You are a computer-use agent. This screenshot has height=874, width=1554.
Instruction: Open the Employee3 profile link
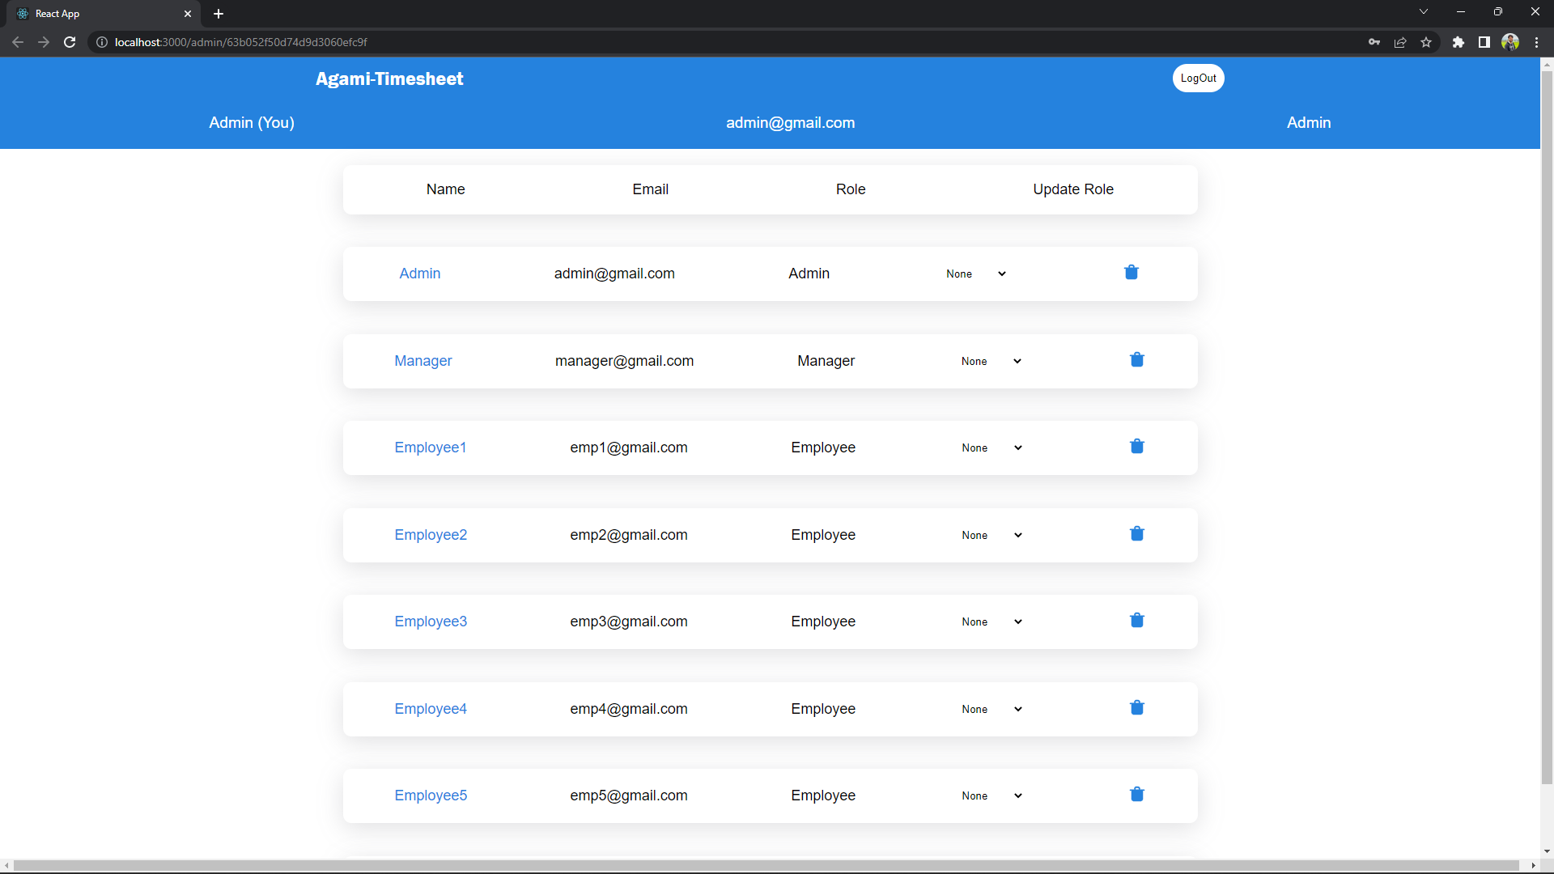pos(430,621)
